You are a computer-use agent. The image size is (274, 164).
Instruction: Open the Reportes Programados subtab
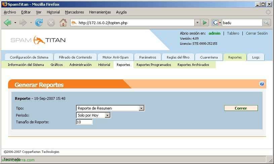coord(154,65)
